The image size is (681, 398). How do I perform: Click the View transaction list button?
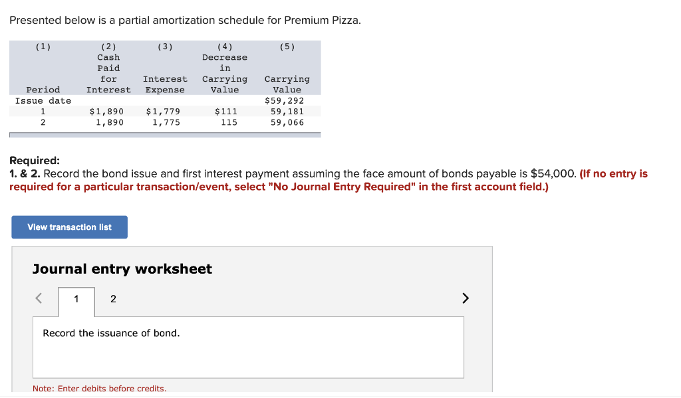(x=69, y=227)
